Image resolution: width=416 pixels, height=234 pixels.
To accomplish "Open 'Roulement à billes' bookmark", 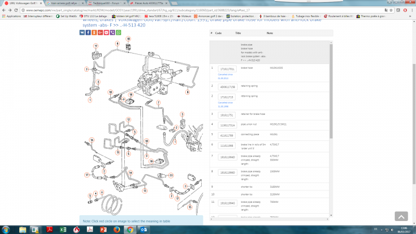I will coord(339,16).
